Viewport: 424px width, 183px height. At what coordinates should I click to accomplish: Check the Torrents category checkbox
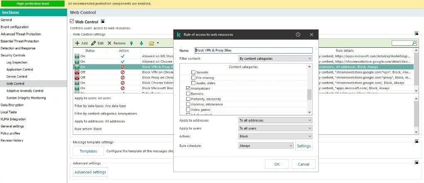click(x=193, y=72)
